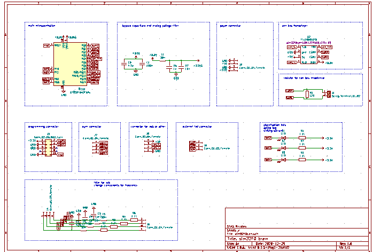This screenshot has width=373, height=252.
Task: Click the 'pwm connector' section label
Action: pos(91,127)
